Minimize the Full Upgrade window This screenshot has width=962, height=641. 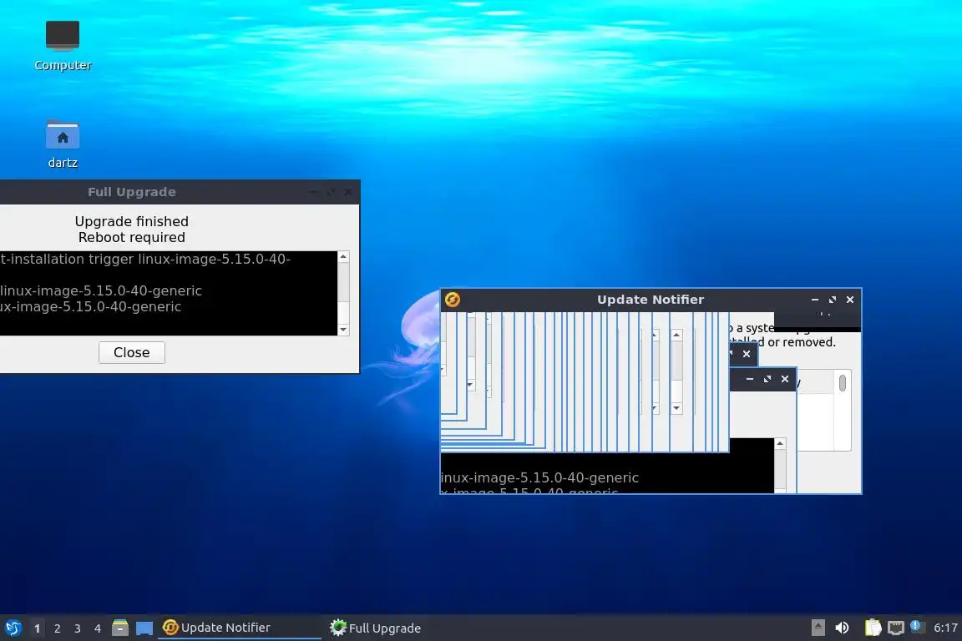[313, 192]
